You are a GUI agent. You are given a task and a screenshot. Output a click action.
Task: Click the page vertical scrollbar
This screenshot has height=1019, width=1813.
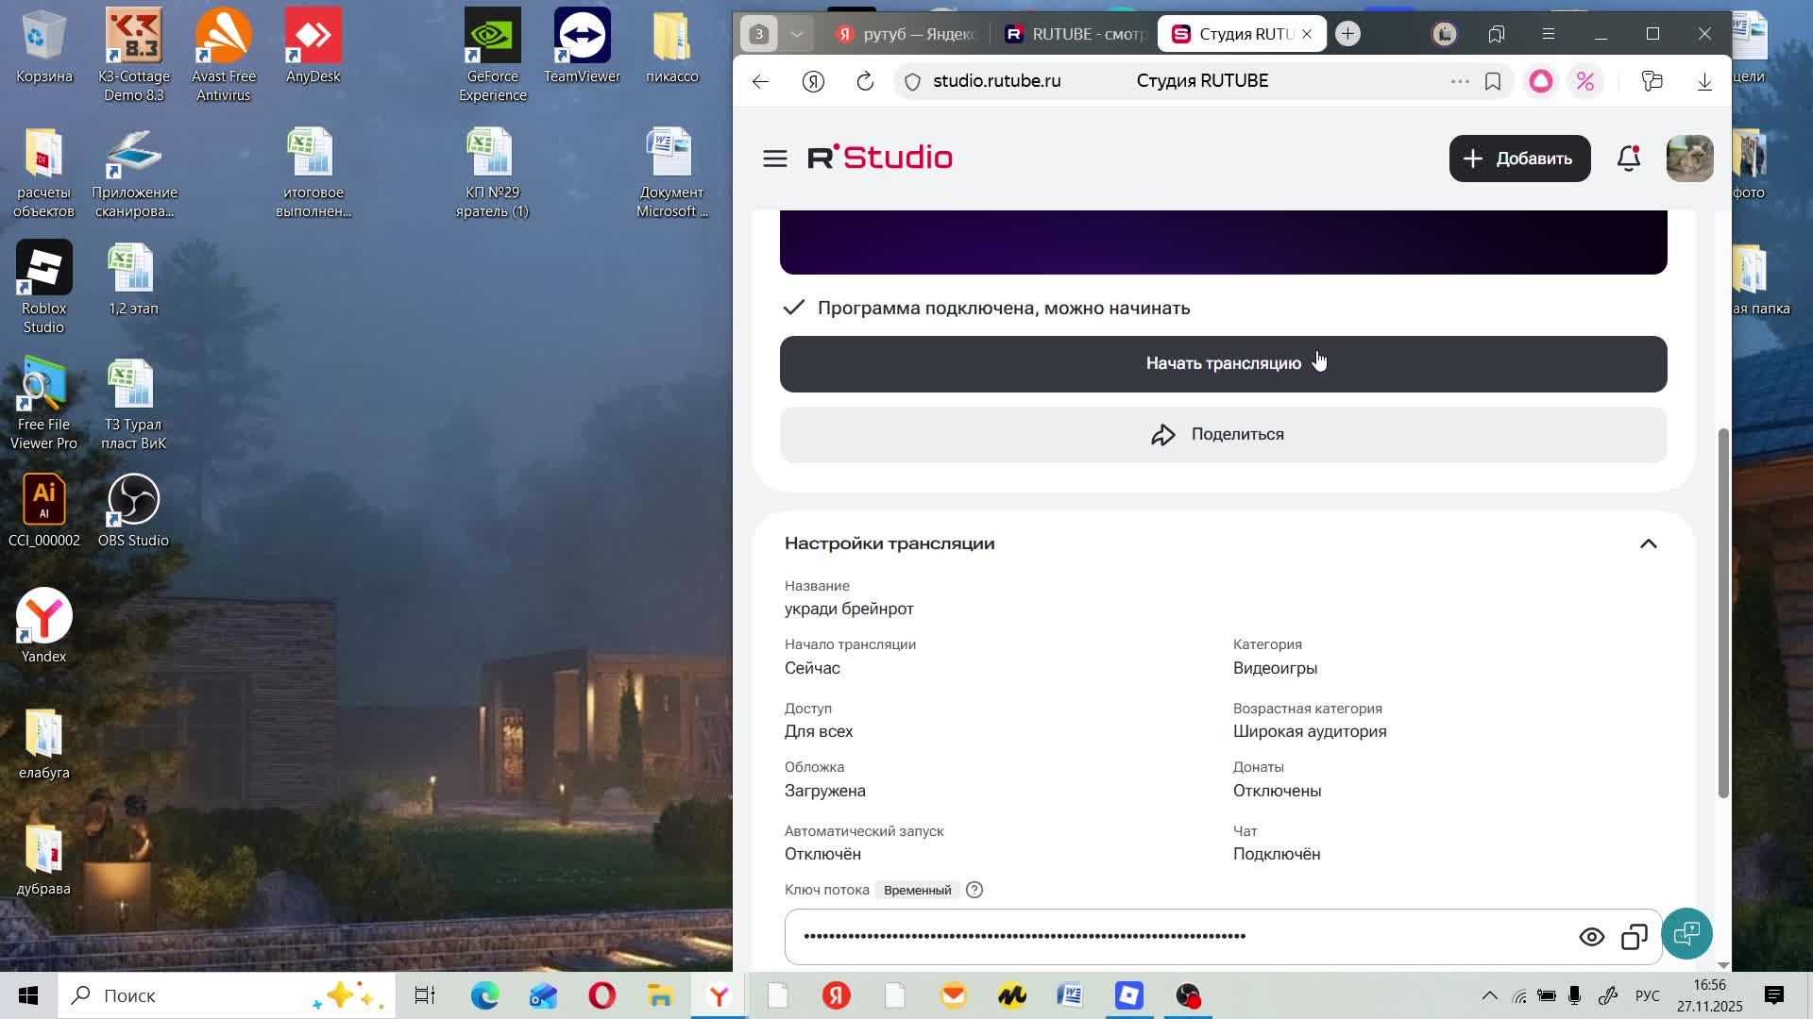pyautogui.click(x=1723, y=613)
